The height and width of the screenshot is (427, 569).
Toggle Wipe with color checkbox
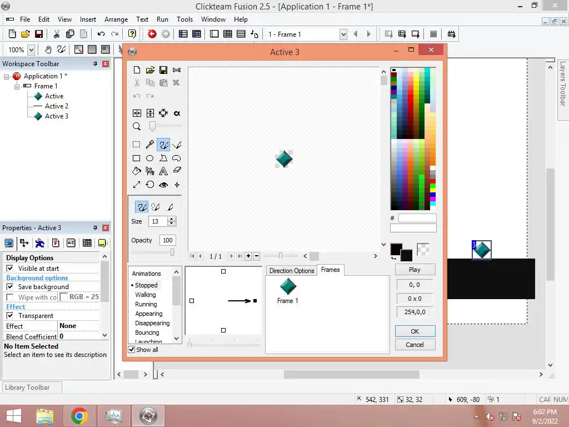(x=10, y=297)
